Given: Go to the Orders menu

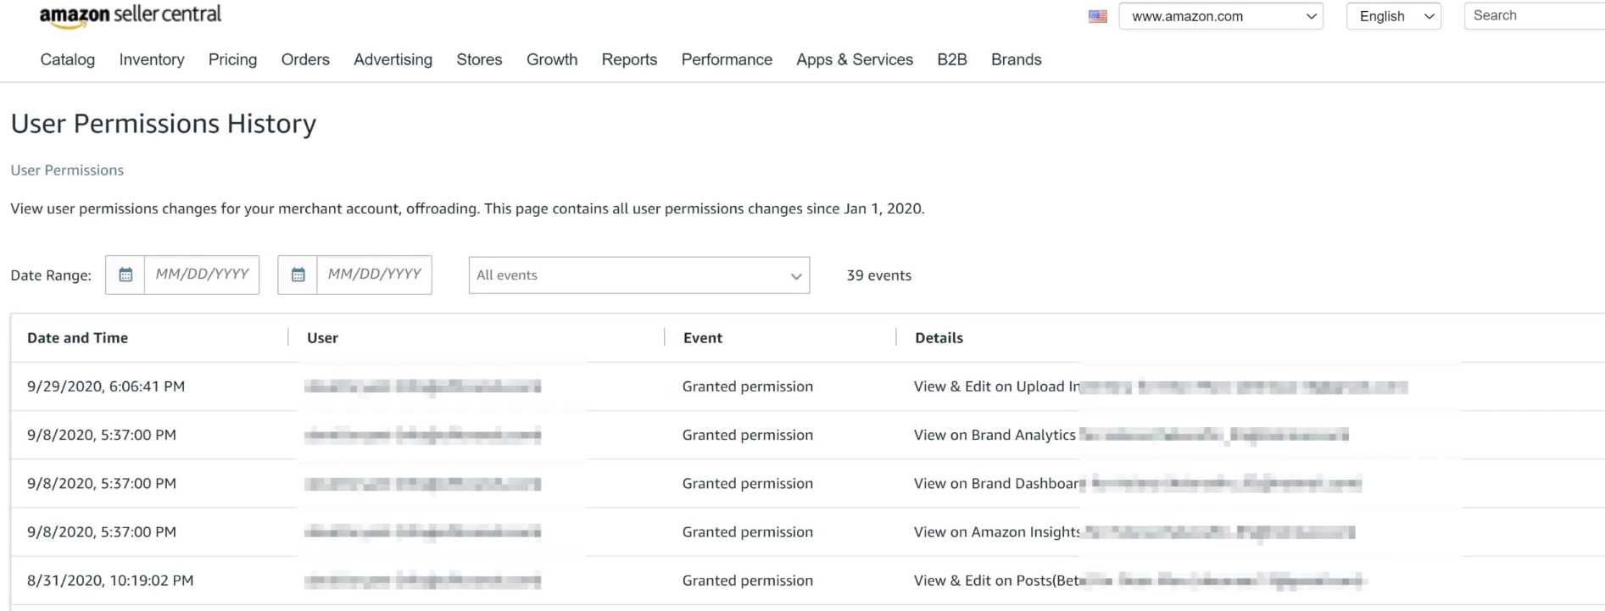Looking at the screenshot, I should (305, 59).
